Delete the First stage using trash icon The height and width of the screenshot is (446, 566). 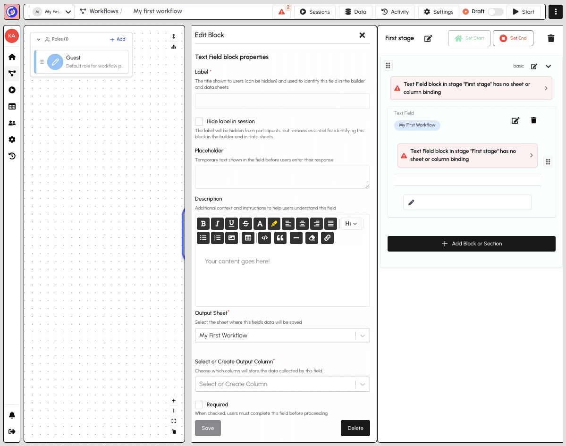point(550,38)
